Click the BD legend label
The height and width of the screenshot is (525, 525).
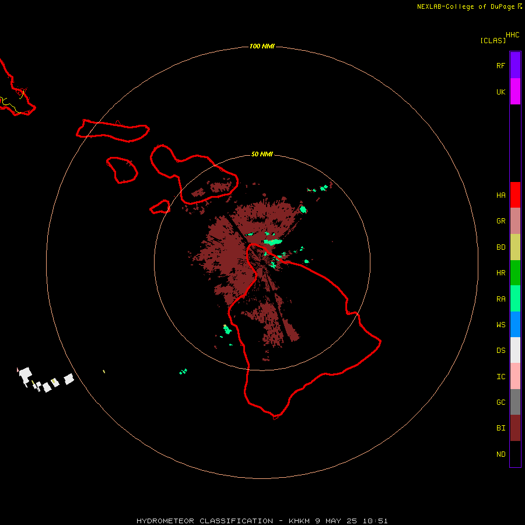click(x=501, y=247)
